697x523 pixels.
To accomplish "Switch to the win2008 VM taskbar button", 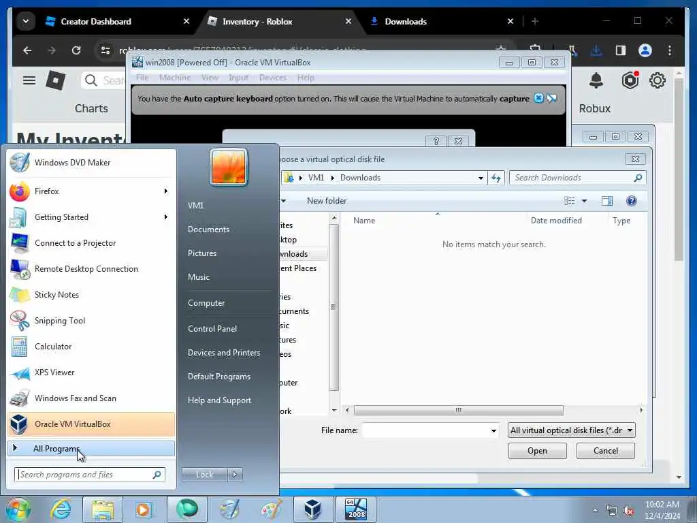I will pos(355,509).
